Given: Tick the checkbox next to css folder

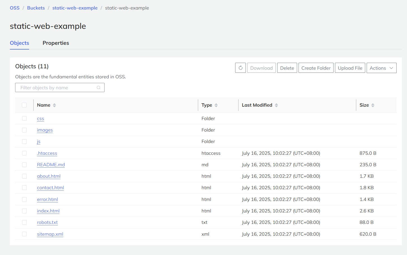Looking at the screenshot, I should tap(24, 119).
